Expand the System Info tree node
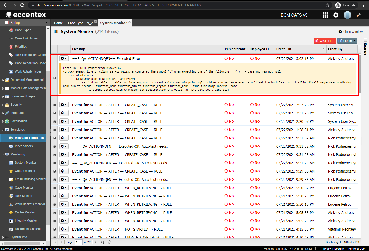Screen dimensions: 369x251 tap(3, 238)
